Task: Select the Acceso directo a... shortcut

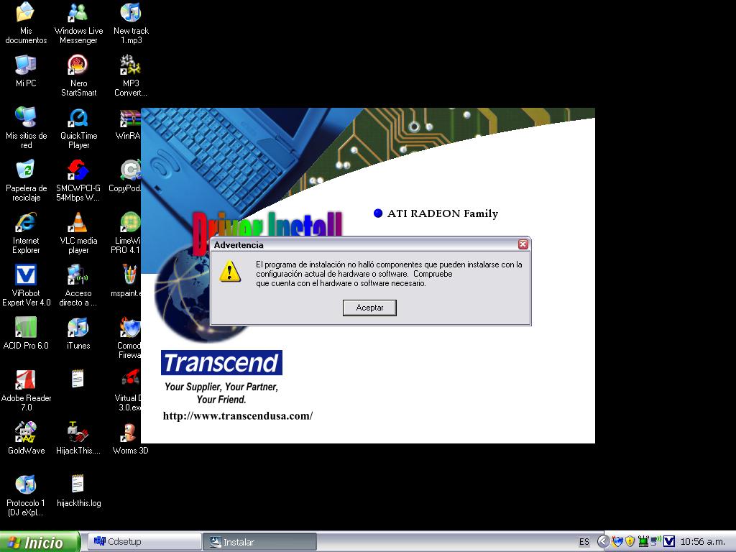Action: [78, 286]
